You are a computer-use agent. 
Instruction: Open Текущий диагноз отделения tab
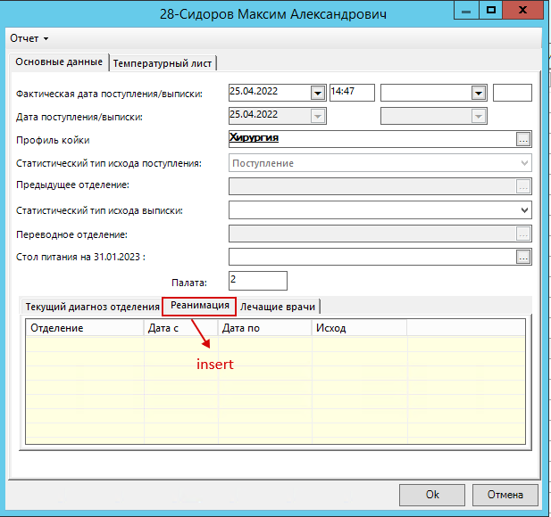tap(92, 307)
